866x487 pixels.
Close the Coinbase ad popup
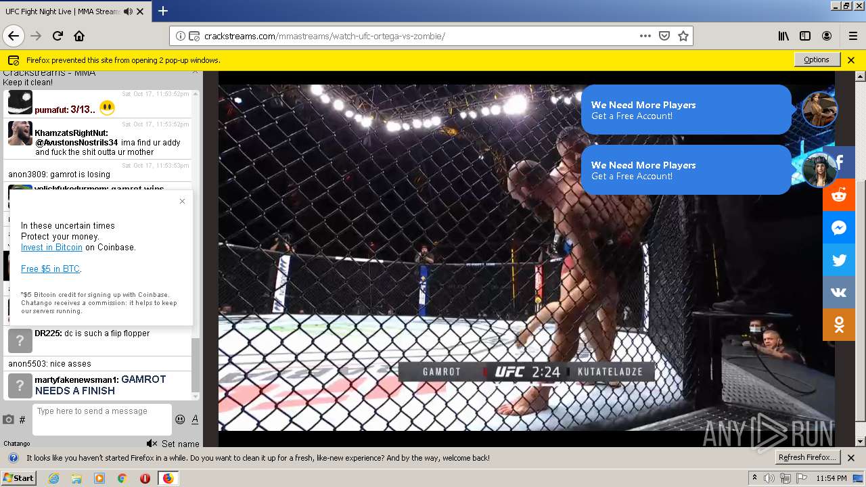coord(182,201)
